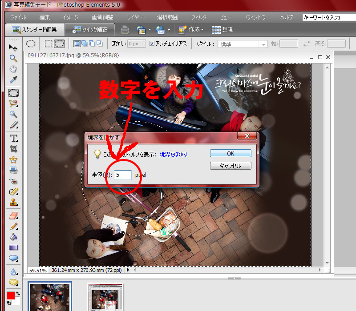Select the Type text tool

tap(13, 138)
